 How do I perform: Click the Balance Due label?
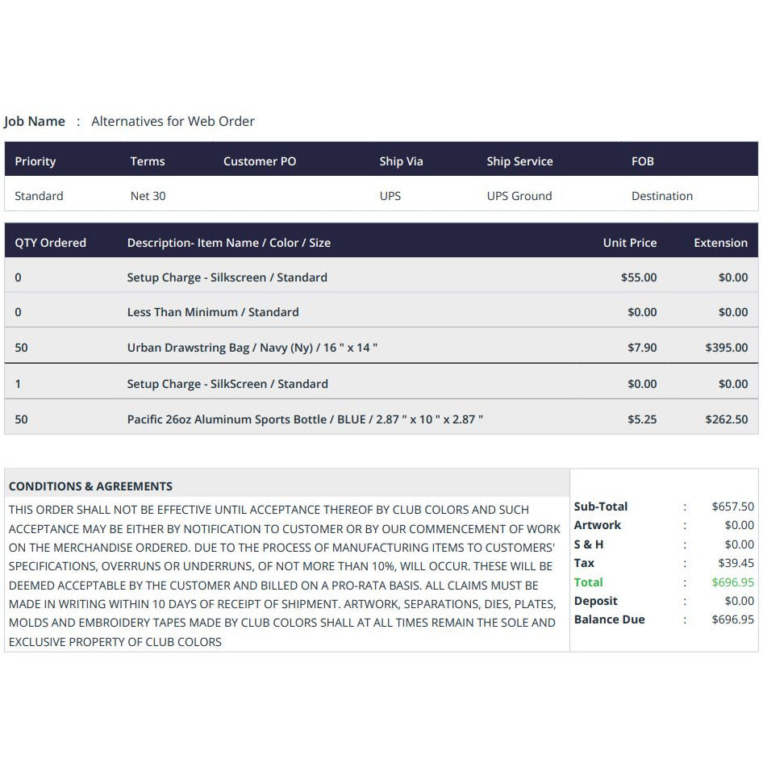click(x=609, y=619)
